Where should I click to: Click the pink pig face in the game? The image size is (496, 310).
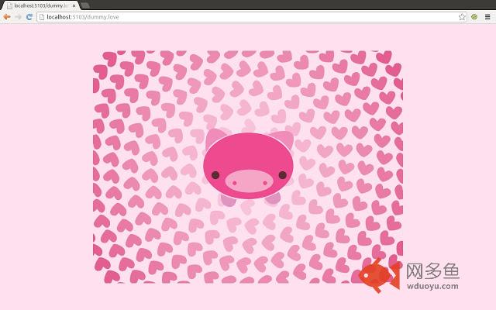248,166
